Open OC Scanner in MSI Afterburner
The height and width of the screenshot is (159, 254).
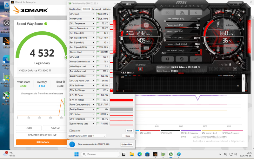point(128,4)
